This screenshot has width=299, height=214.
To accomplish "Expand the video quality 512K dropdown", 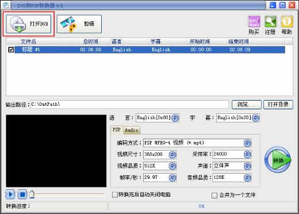I will (x=172, y=166).
